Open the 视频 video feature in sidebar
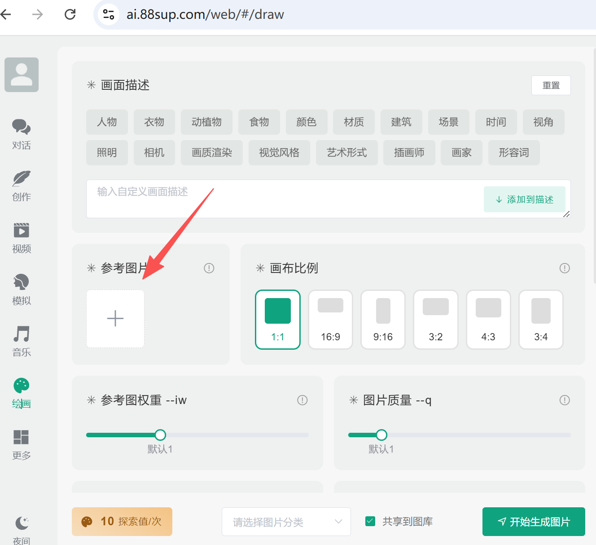The height and width of the screenshot is (545, 596). point(21,238)
